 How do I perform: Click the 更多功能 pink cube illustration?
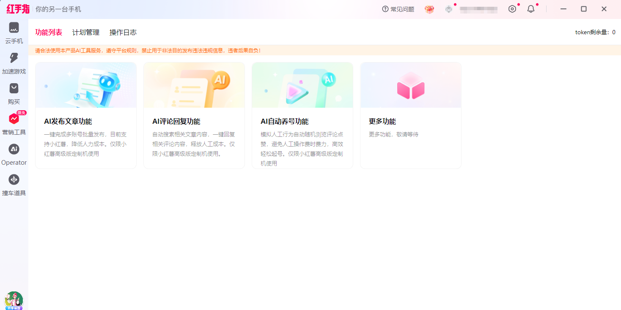click(x=411, y=85)
